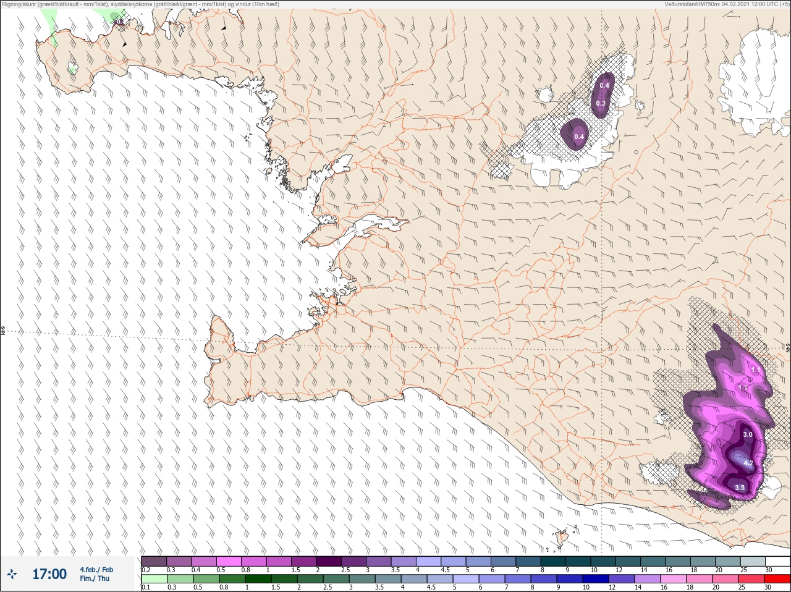This screenshot has height=592, width=791.
Task: Click the white swatch ending the snow legend
Action: coord(778,561)
